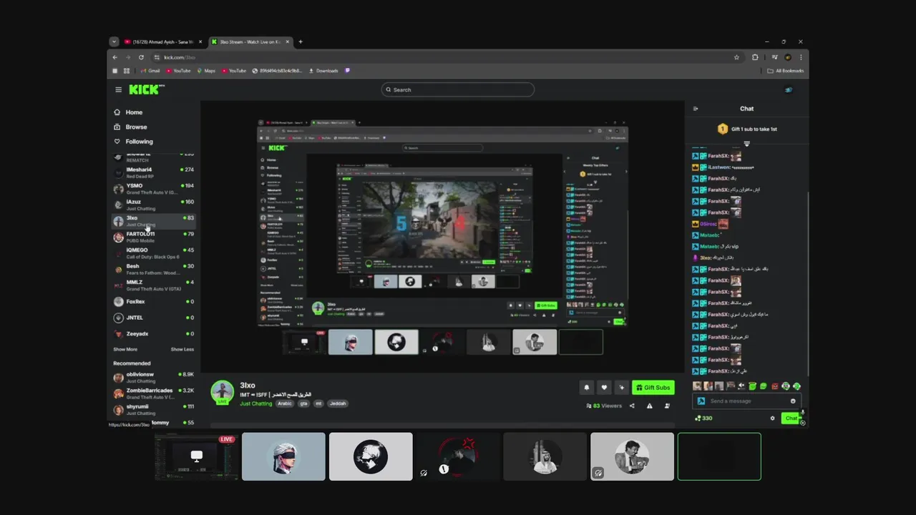Open recommended channel shyrumii
Viewport: 916px width, 515px height.
point(153,409)
